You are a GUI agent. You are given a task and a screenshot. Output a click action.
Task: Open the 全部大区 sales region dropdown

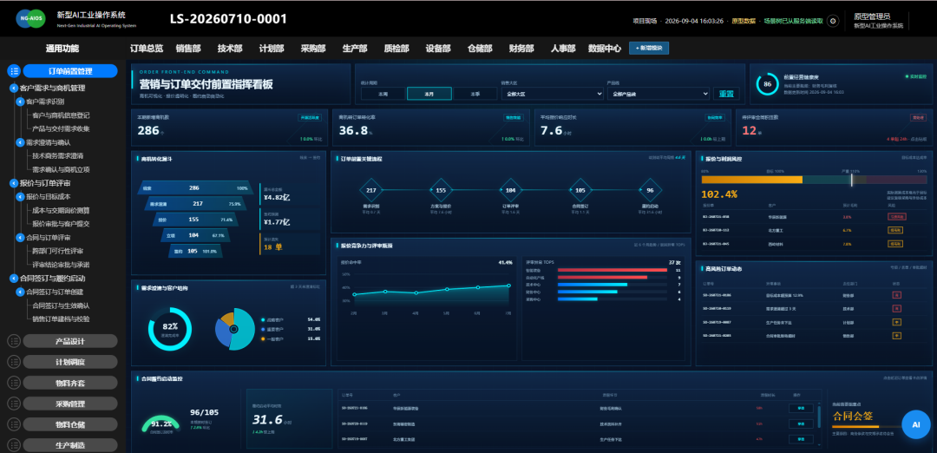[x=552, y=94]
